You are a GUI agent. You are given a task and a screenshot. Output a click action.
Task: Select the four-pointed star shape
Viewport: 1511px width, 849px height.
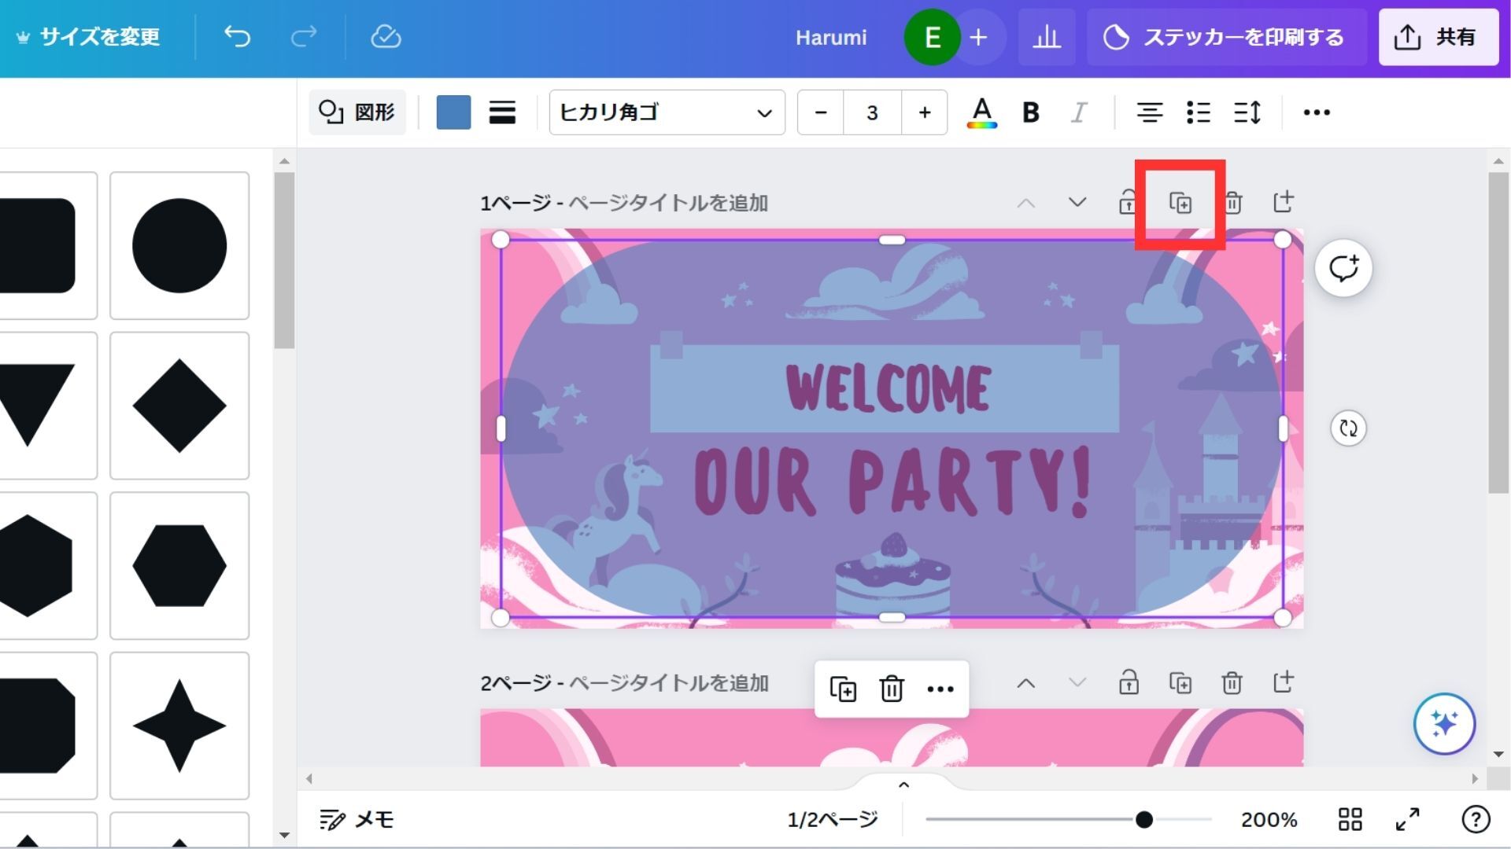(179, 726)
